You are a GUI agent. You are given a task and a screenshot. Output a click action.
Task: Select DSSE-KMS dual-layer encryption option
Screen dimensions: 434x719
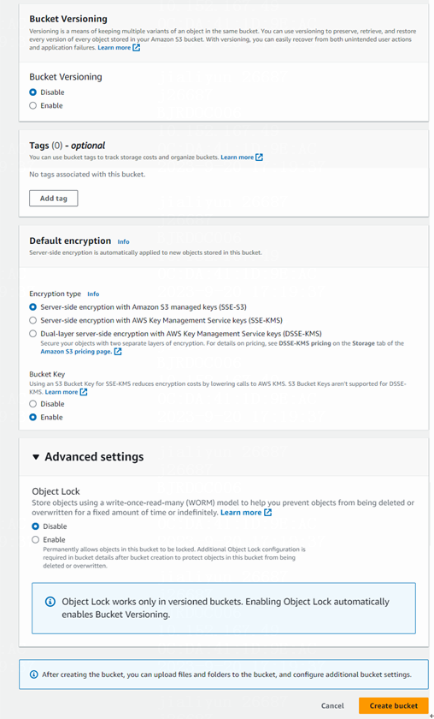point(33,333)
